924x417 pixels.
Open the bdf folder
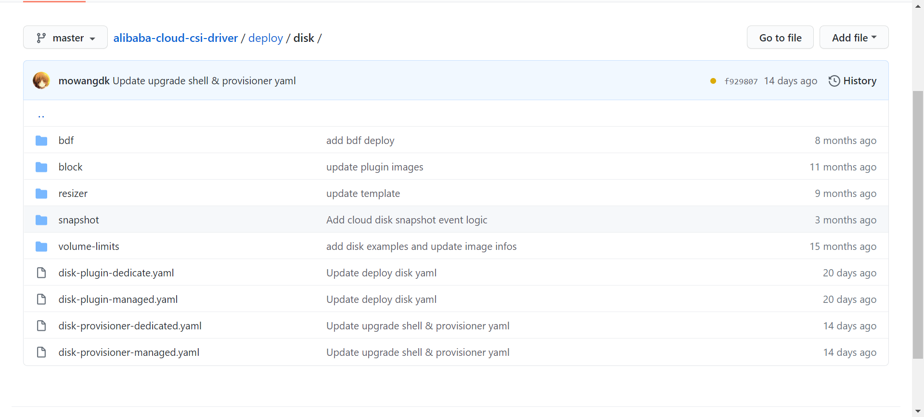tap(66, 140)
